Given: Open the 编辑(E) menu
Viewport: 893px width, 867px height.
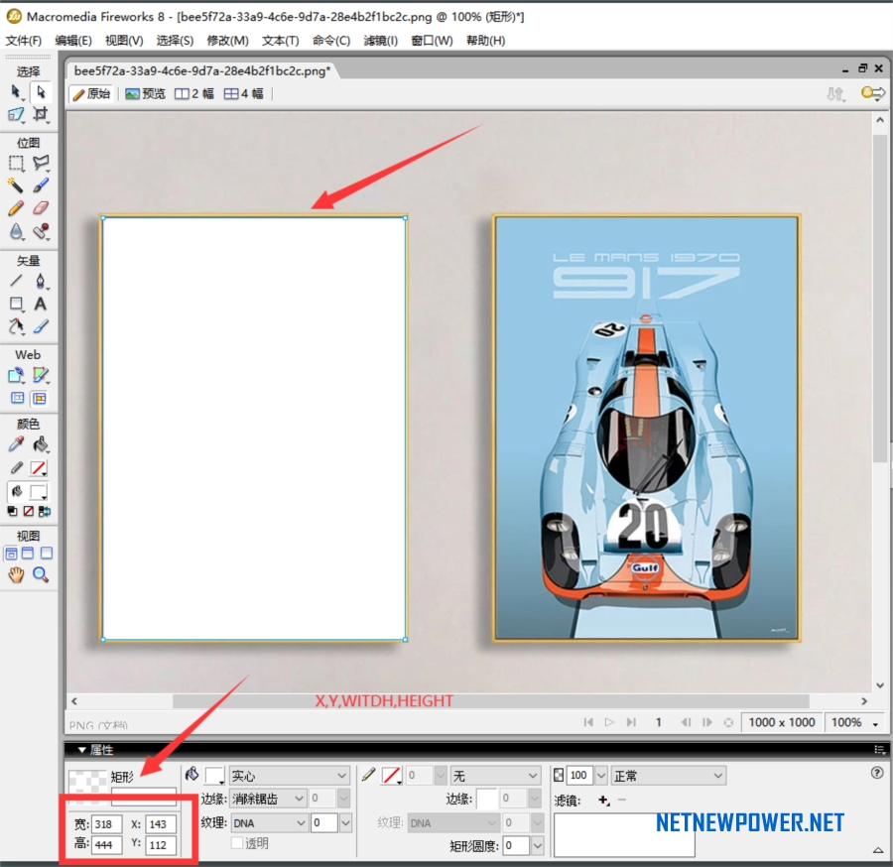Looking at the screenshot, I should point(73,41).
